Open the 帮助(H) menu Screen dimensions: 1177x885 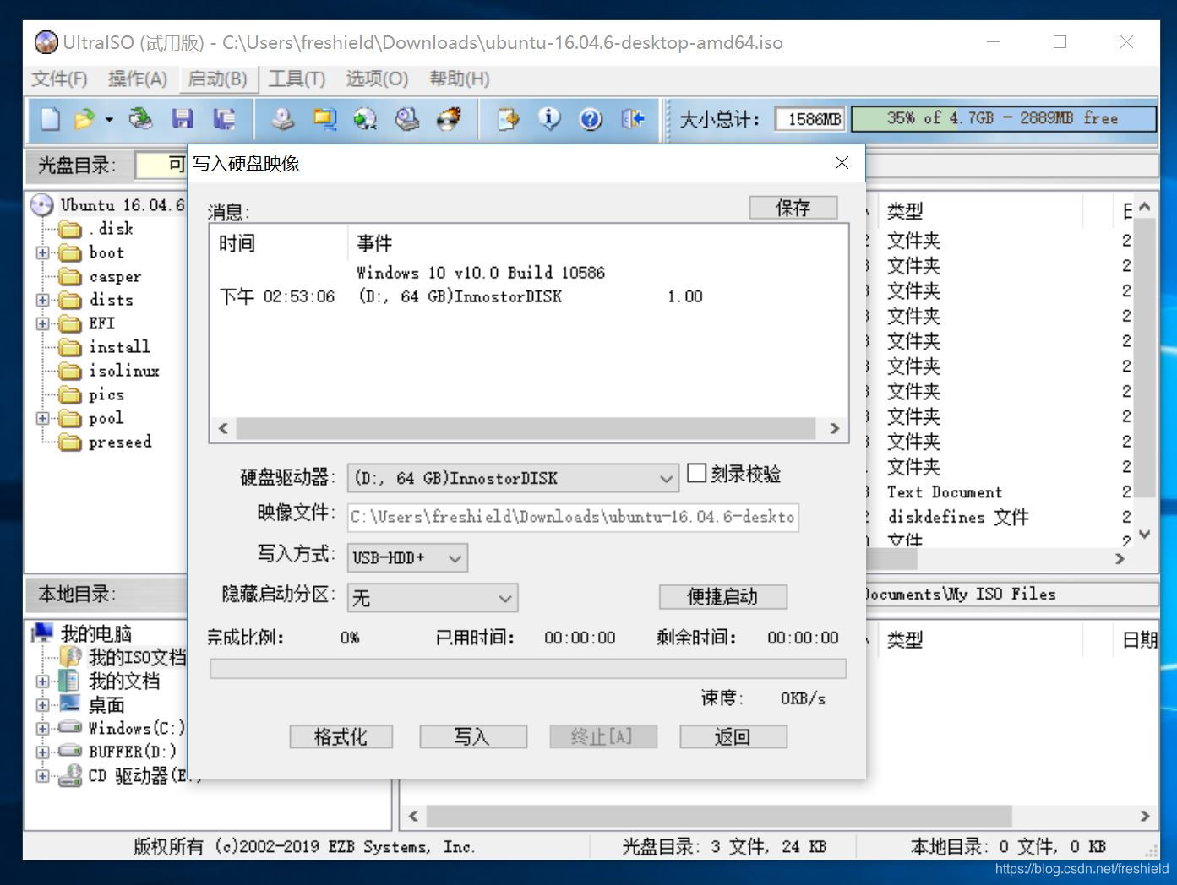pyautogui.click(x=459, y=79)
